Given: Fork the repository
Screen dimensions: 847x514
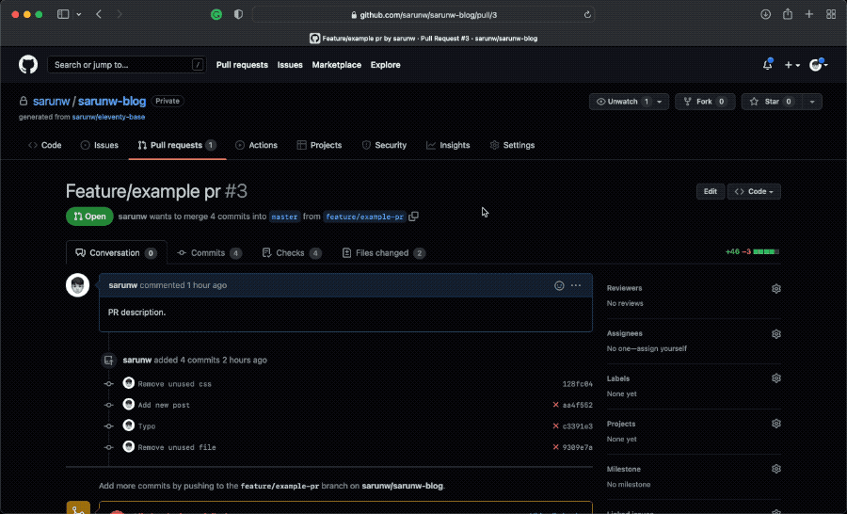Looking at the screenshot, I should [x=705, y=102].
